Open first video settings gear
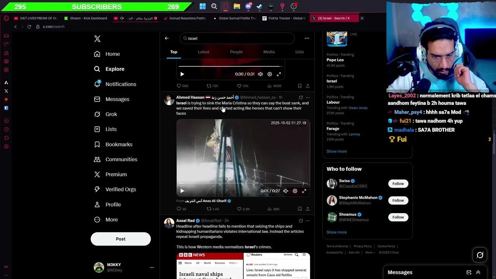The height and width of the screenshot is (279, 496). pyautogui.click(x=270, y=74)
